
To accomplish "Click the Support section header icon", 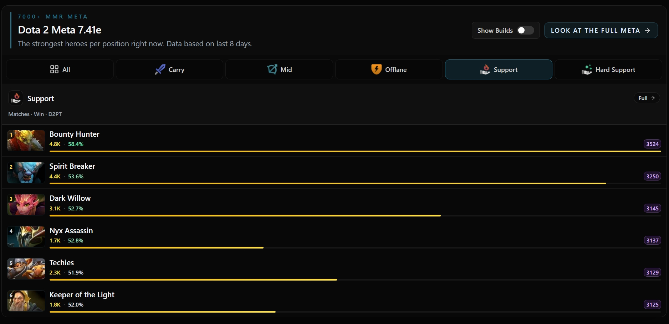I will (16, 98).
